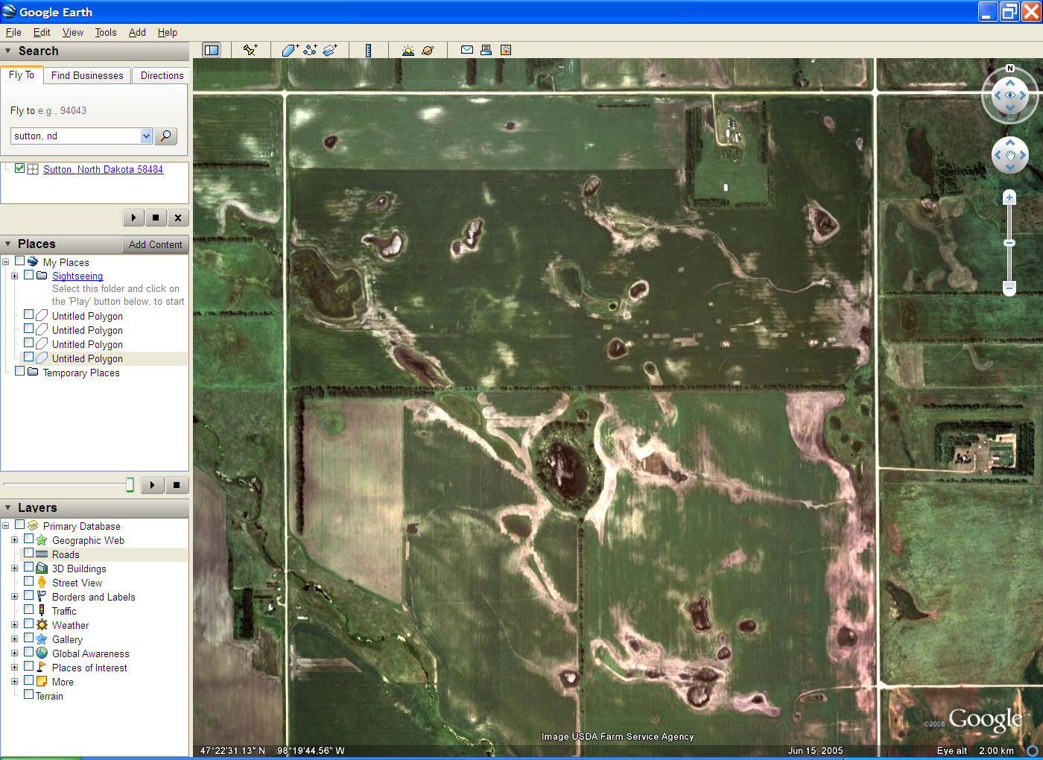Image resolution: width=1043 pixels, height=760 pixels.
Task: Adjust the Places tour slider handle
Action: (130, 485)
